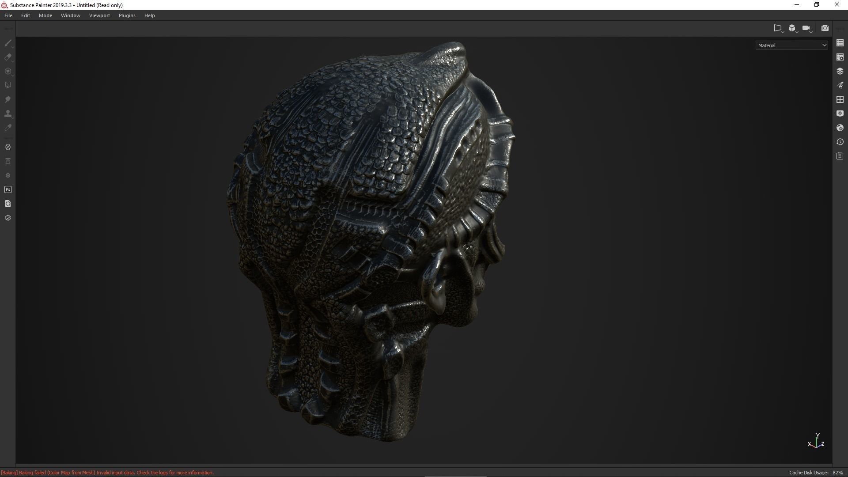Open the Display Settings panel
The height and width of the screenshot is (477, 848).
840,114
